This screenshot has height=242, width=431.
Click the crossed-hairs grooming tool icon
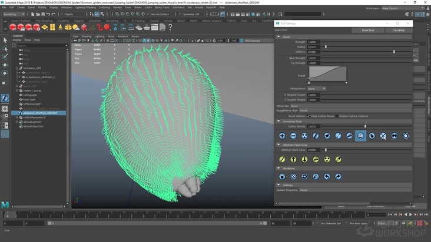coord(383,136)
